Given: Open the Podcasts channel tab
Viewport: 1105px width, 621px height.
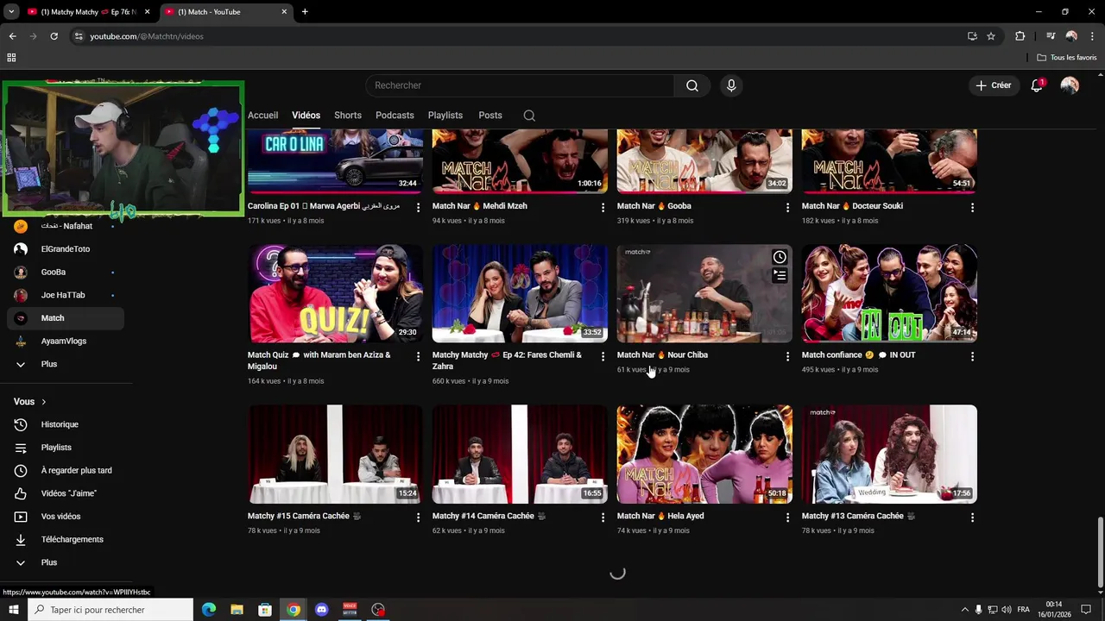Looking at the screenshot, I should (x=395, y=116).
